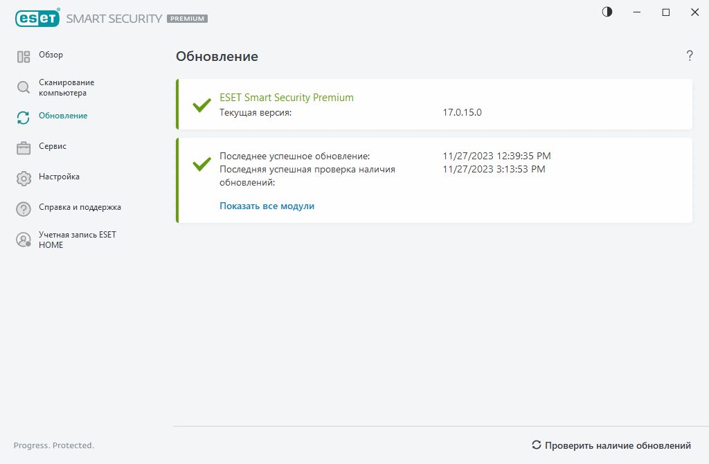Click the ESET HOME account icon
This screenshot has width=709, height=464.
(x=24, y=240)
